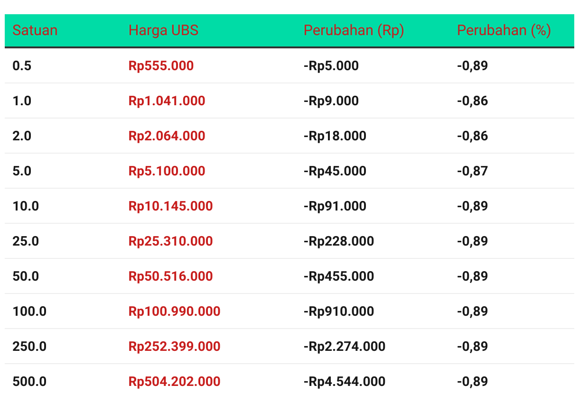Click the Rp100.990.000 price value
Image resolution: width=579 pixels, height=403 pixels.
click(174, 311)
